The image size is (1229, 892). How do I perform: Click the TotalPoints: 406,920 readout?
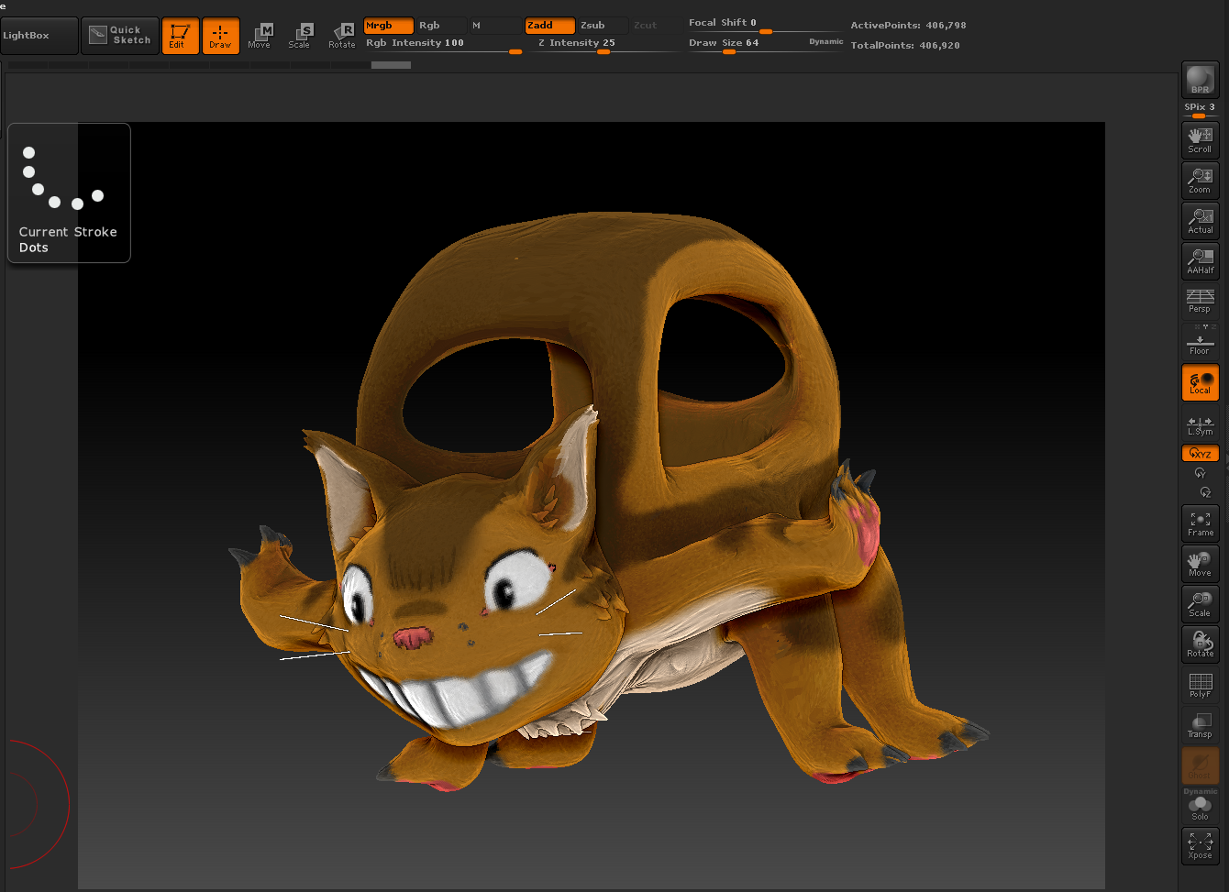tap(905, 45)
